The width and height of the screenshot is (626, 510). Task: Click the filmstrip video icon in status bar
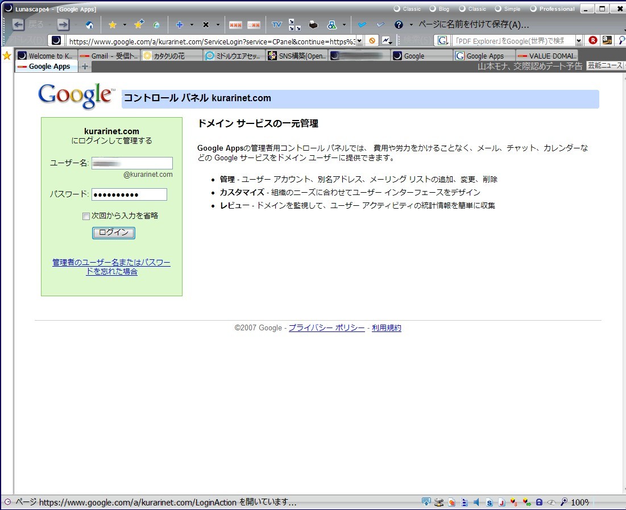[465, 503]
